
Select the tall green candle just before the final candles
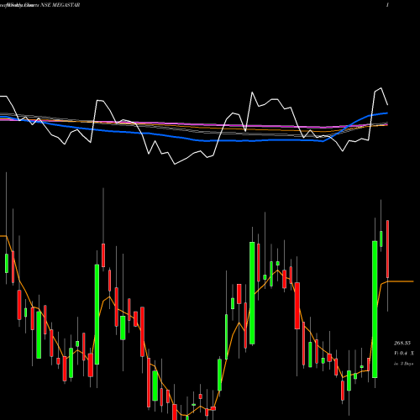375,309
